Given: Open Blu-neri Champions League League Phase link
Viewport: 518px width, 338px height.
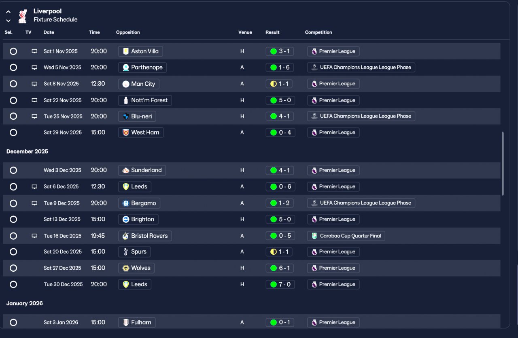Looking at the screenshot, I should point(361,116).
